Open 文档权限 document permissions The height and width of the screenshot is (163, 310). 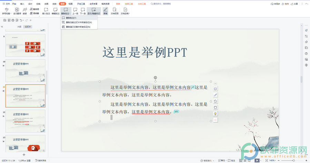114,11
